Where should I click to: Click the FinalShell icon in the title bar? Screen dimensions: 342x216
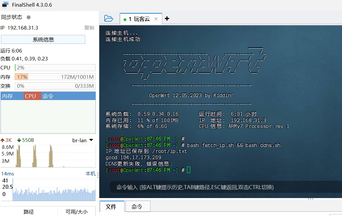point(5,5)
